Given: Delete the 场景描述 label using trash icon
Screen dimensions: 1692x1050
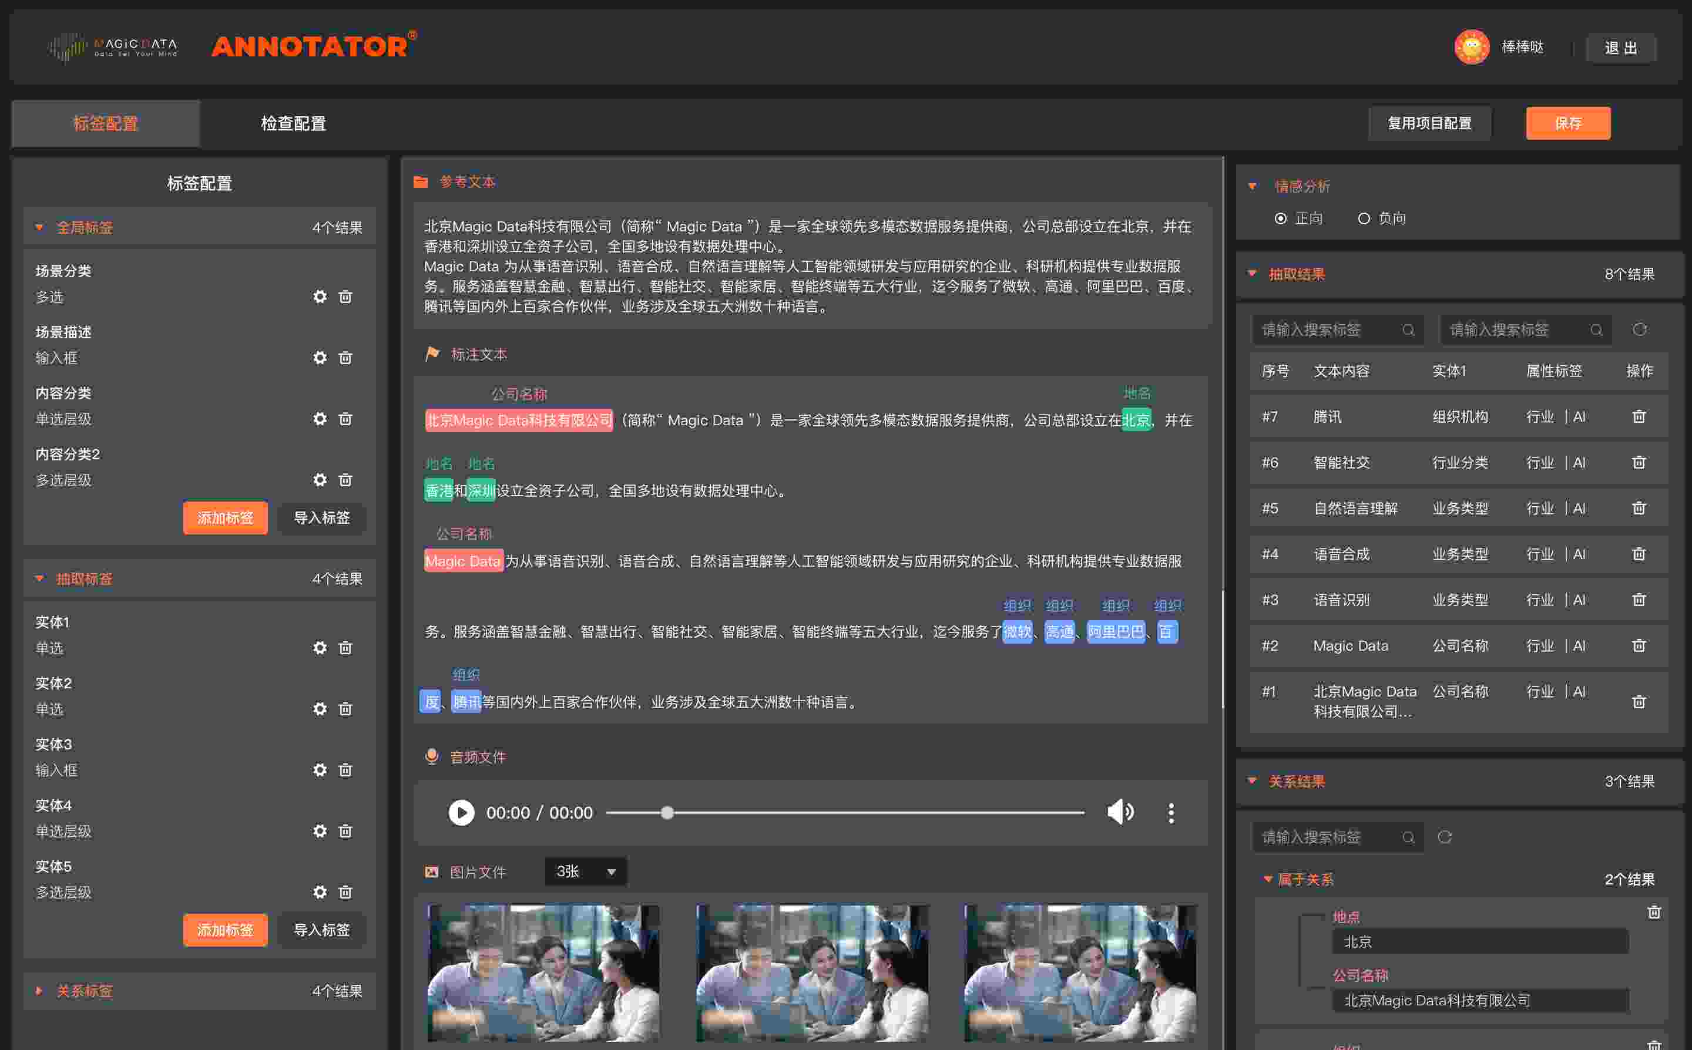Looking at the screenshot, I should point(346,358).
